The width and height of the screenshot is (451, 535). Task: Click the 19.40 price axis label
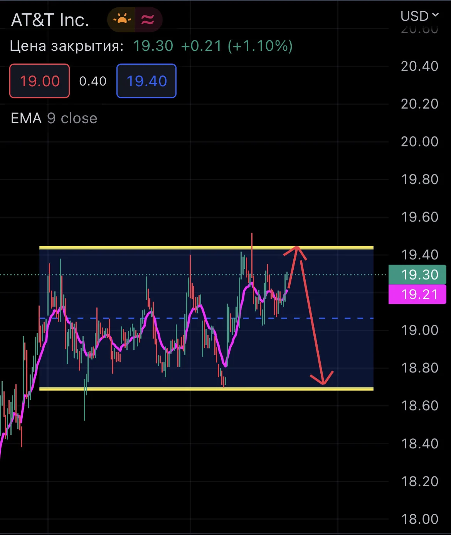420,255
